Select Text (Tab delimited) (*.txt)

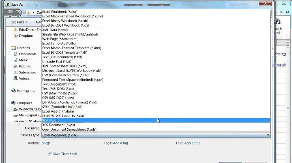156,57
